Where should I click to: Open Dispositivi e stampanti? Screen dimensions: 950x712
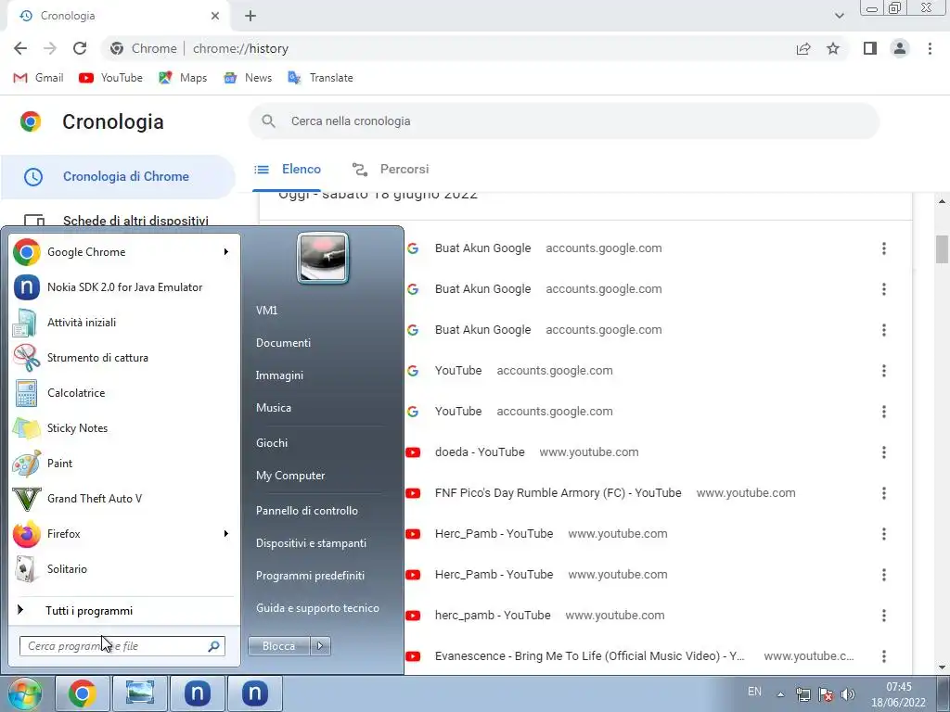coord(311,543)
